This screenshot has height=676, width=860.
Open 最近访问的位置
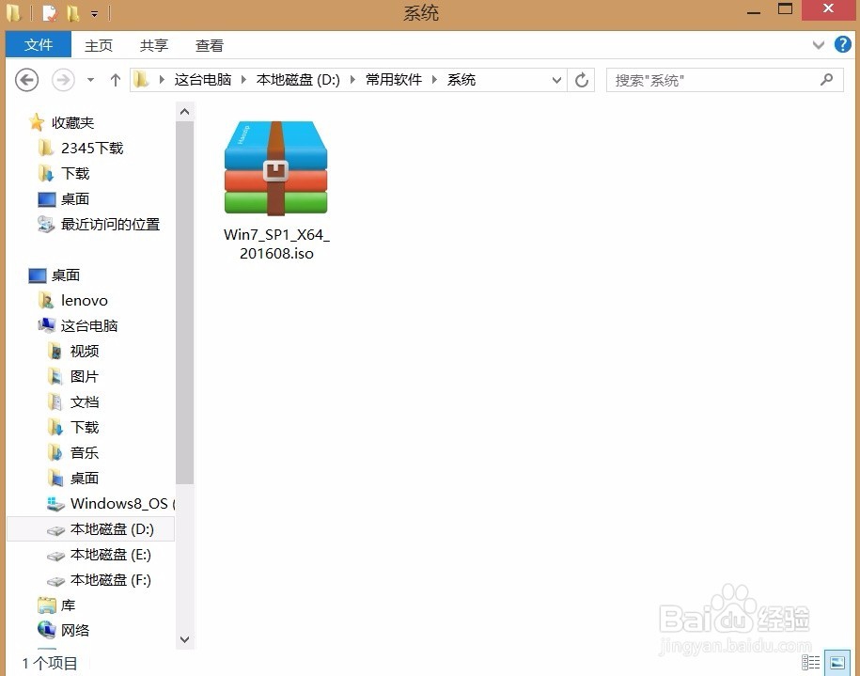[x=110, y=225]
